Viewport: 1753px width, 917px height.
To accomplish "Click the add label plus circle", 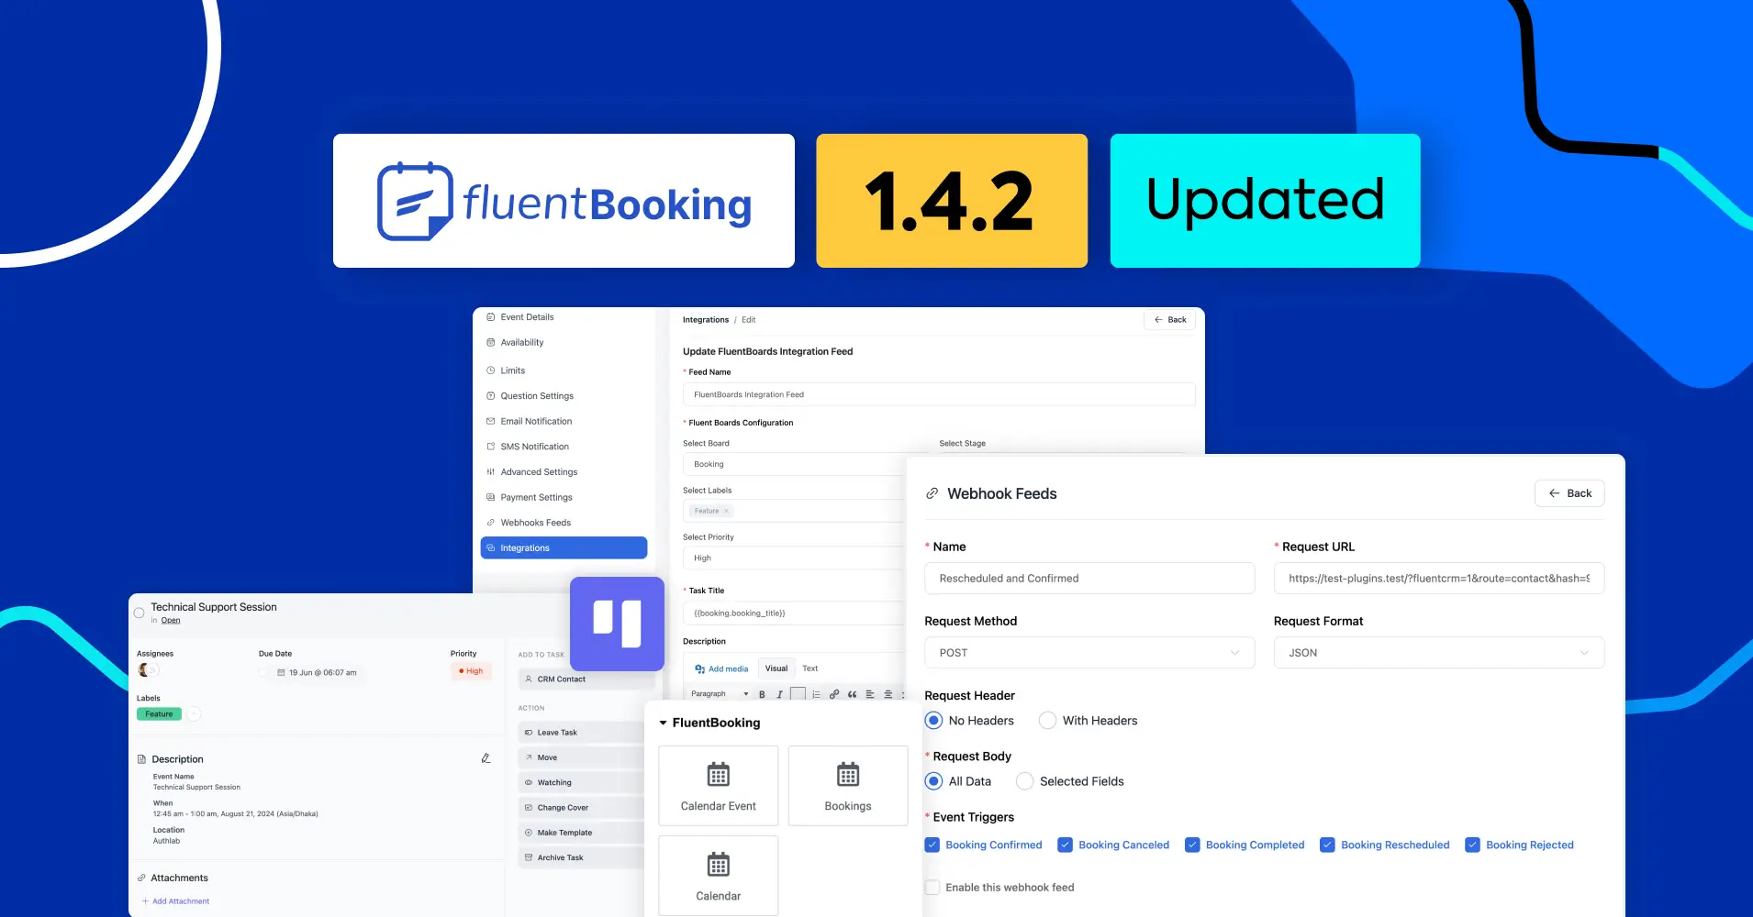I will tap(194, 714).
